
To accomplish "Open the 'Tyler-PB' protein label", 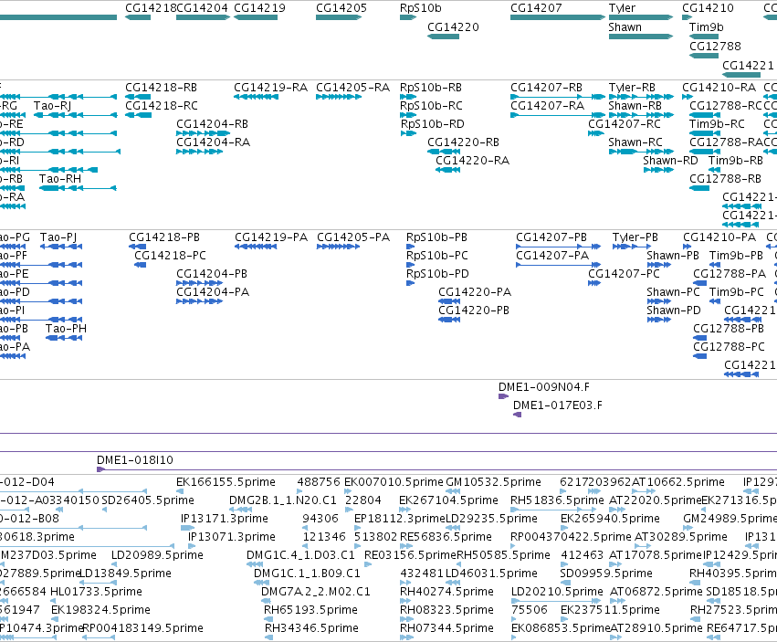I will tap(635, 237).
